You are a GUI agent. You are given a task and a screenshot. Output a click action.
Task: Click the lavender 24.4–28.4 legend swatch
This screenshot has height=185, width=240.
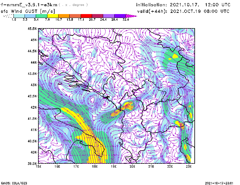[109, 16]
